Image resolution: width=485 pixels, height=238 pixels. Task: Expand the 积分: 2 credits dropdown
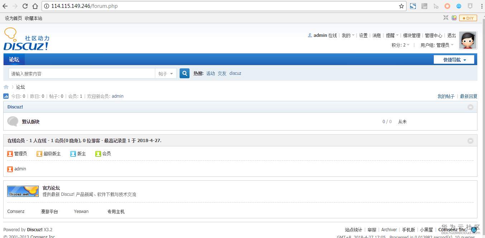coord(400,45)
